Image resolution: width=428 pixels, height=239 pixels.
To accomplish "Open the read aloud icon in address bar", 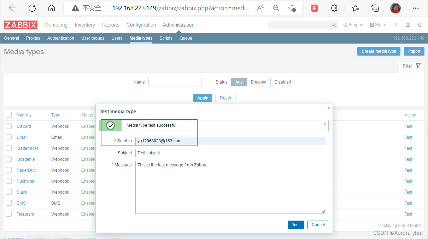I will pos(260,8).
